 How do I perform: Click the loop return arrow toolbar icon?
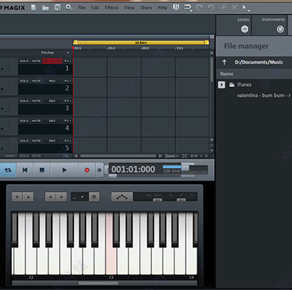pyautogui.click(x=188, y=7)
